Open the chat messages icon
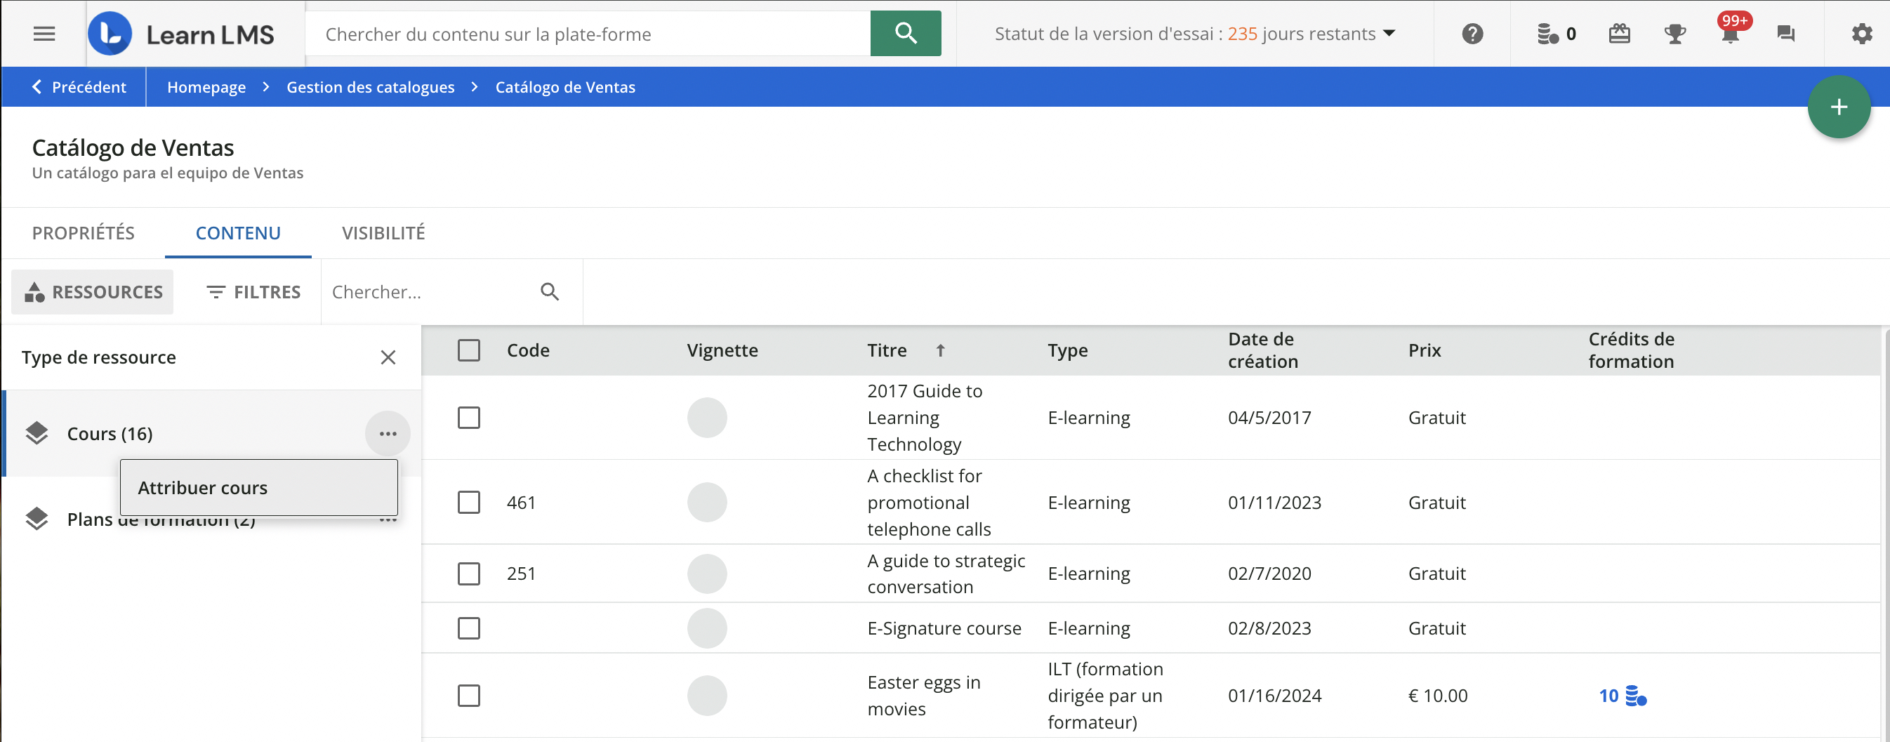1890x742 pixels. [x=1785, y=34]
